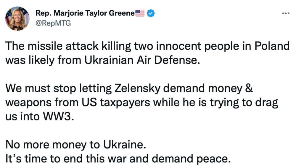Open the @RepMTG handle link

click(x=53, y=23)
